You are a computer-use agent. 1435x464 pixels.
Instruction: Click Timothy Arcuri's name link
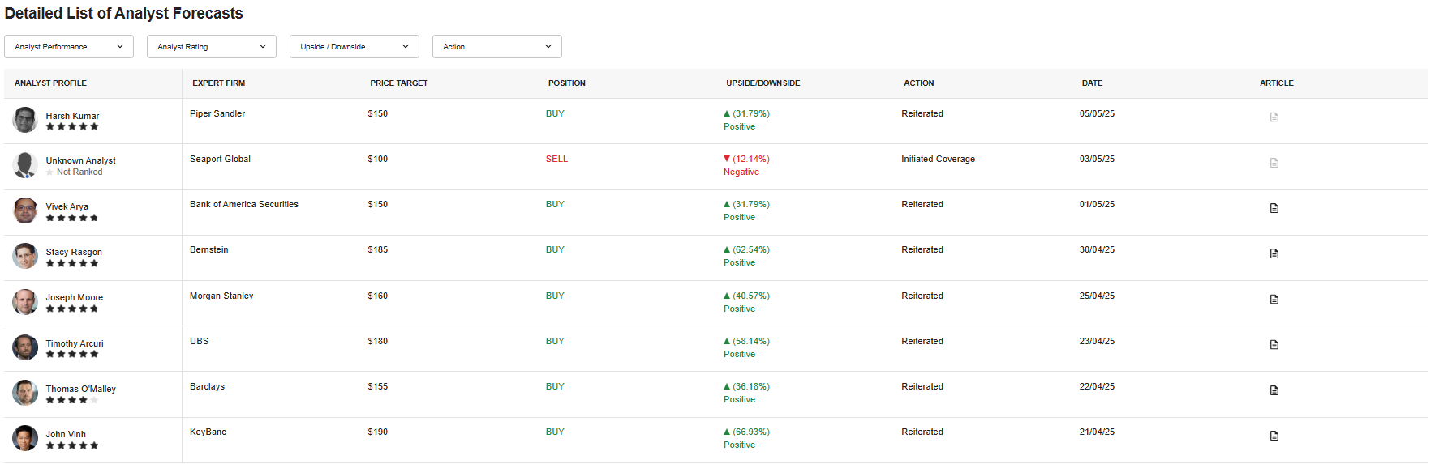pos(75,343)
